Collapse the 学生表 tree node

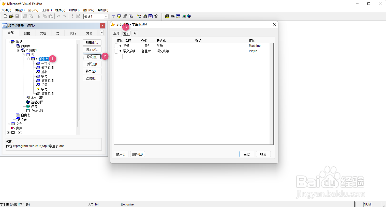[29, 59]
